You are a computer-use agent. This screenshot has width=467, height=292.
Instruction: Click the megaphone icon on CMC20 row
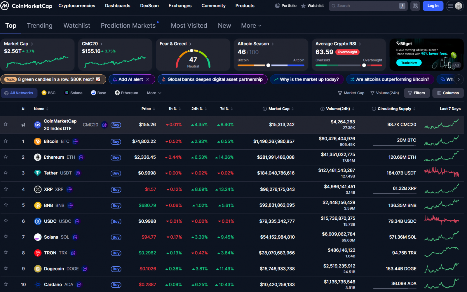point(23,125)
